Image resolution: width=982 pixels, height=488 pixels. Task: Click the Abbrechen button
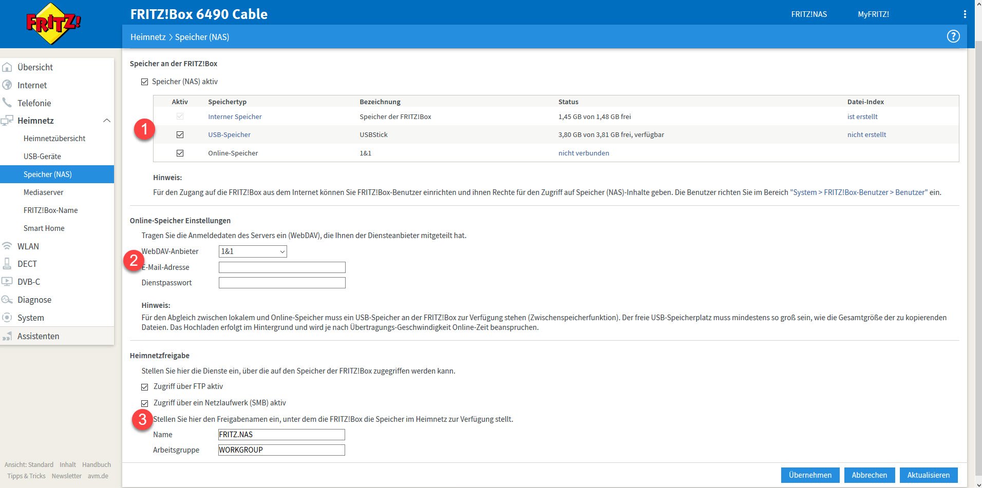[x=870, y=475]
